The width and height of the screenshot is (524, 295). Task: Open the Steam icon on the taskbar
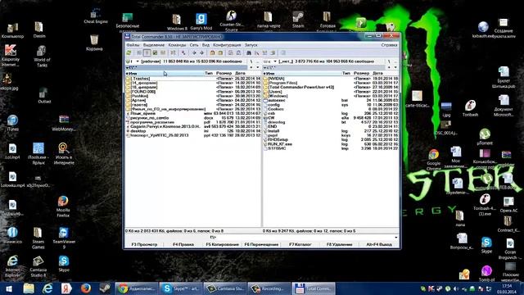click(105, 288)
